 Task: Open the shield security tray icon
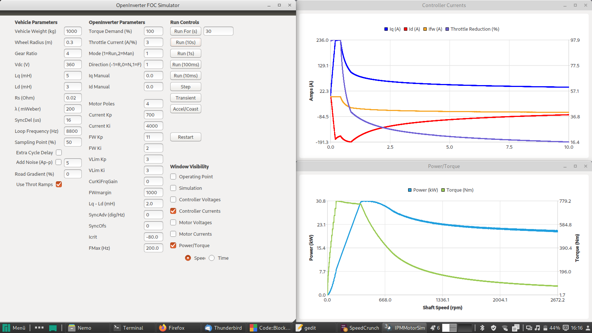[x=493, y=328]
